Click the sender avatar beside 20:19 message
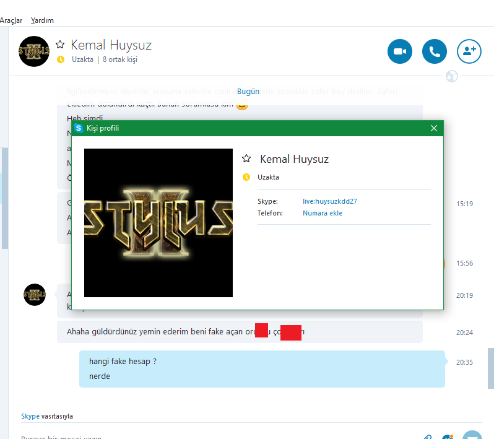Screen dimensions: 494x439 [x=35, y=295]
